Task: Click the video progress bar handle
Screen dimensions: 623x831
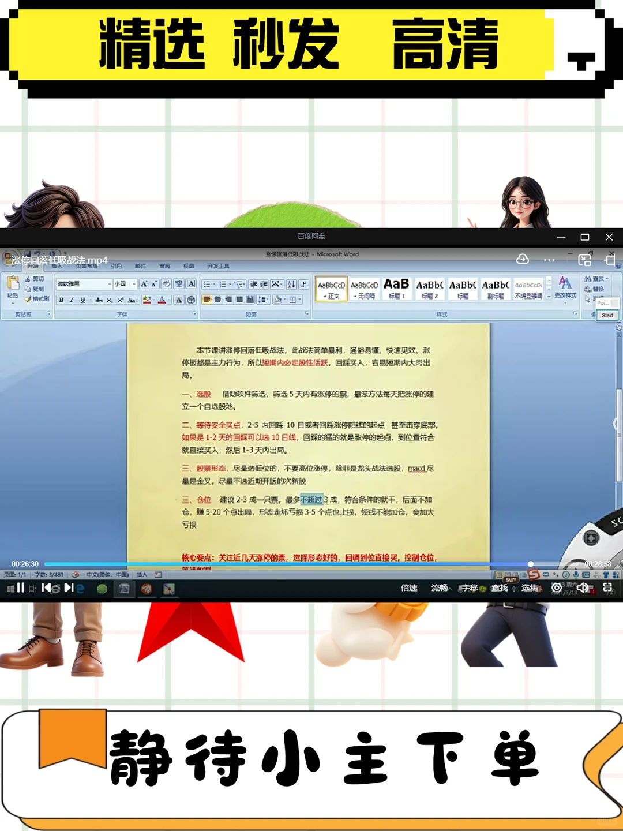Action: coord(531,564)
